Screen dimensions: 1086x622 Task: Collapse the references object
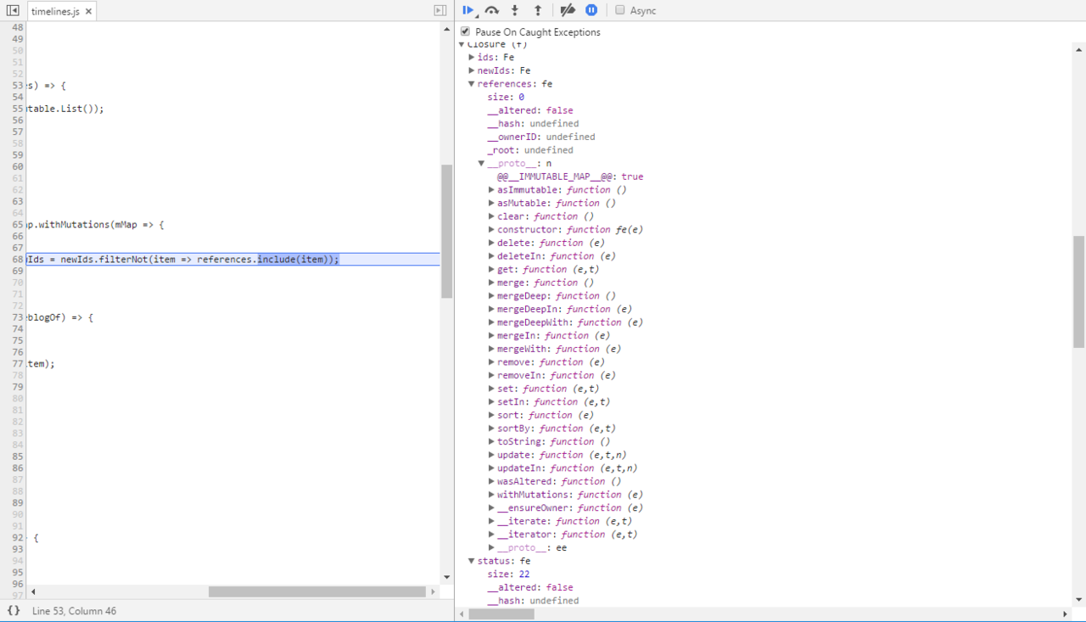pos(472,84)
